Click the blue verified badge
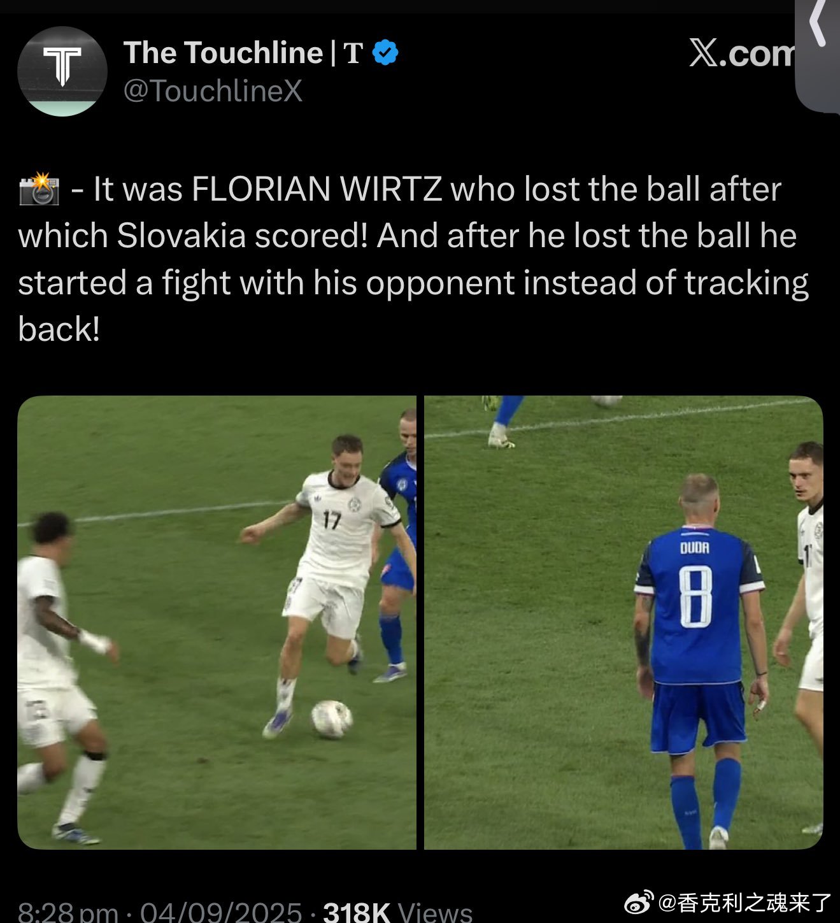Viewport: 840px width, 923px height. click(x=385, y=52)
